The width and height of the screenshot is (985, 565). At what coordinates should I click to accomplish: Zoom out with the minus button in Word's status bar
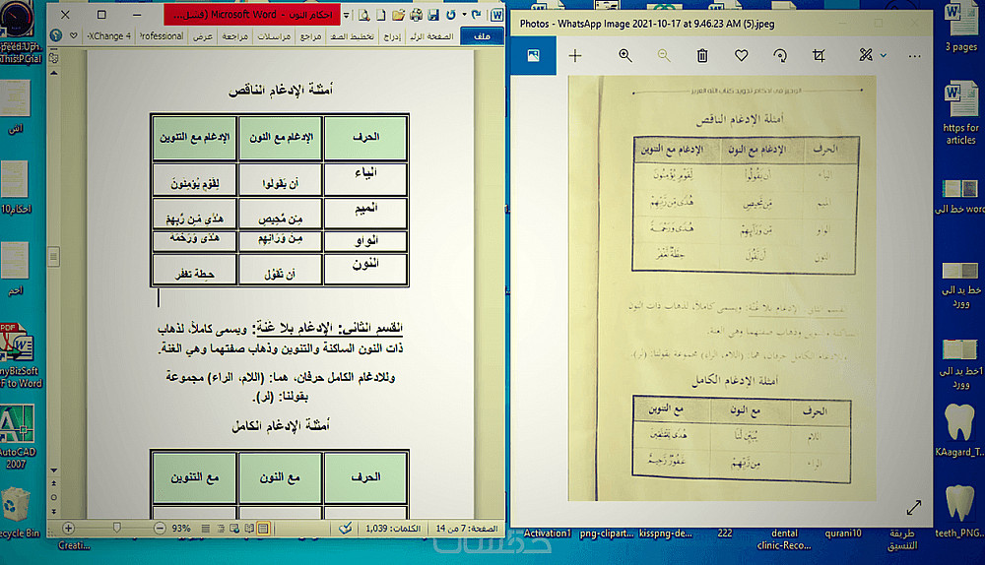click(160, 528)
